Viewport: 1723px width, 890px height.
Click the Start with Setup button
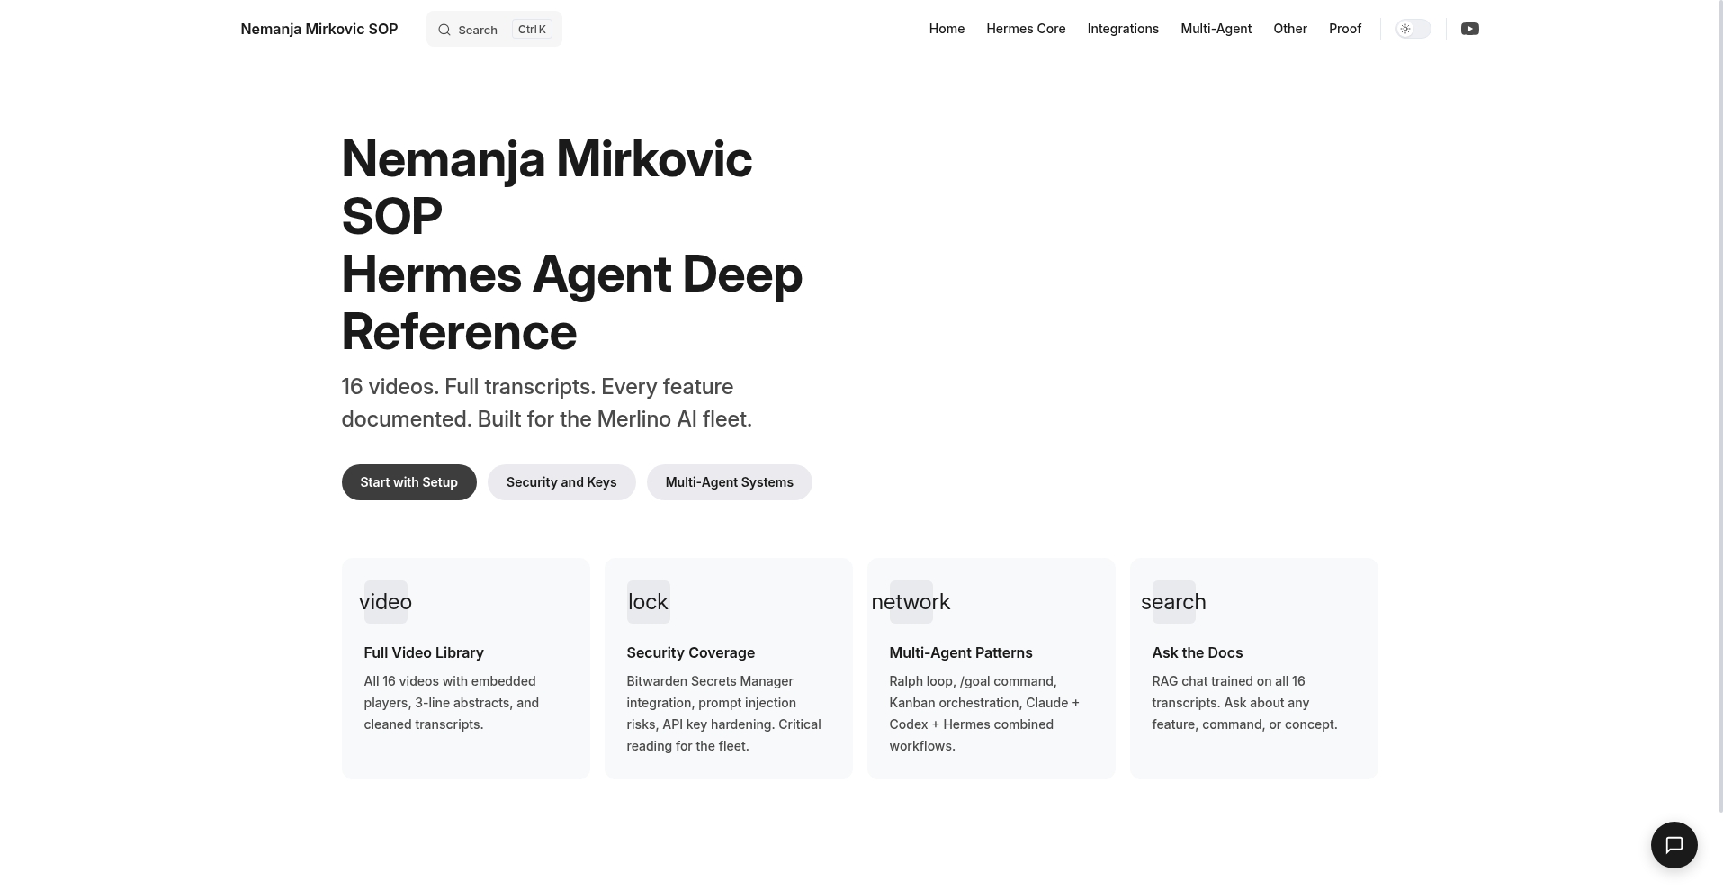(409, 482)
